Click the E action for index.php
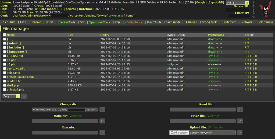275x139 pixels. [x=253, y=73]
